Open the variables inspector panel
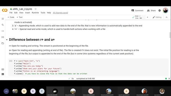The image size is (171, 96). coord(3,37)
